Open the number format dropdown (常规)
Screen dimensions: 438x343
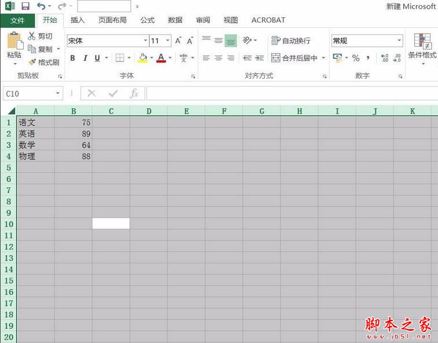pyautogui.click(x=399, y=41)
